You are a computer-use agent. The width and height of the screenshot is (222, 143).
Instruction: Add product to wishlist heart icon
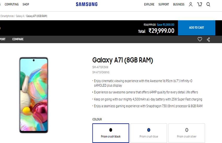[x=200, y=39]
